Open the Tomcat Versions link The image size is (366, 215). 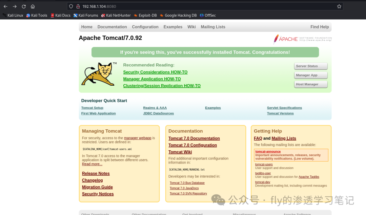point(280,113)
